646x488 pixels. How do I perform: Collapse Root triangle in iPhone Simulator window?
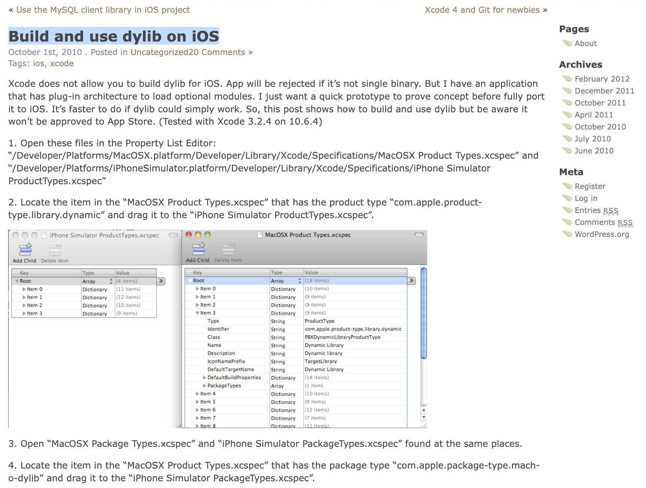17,281
